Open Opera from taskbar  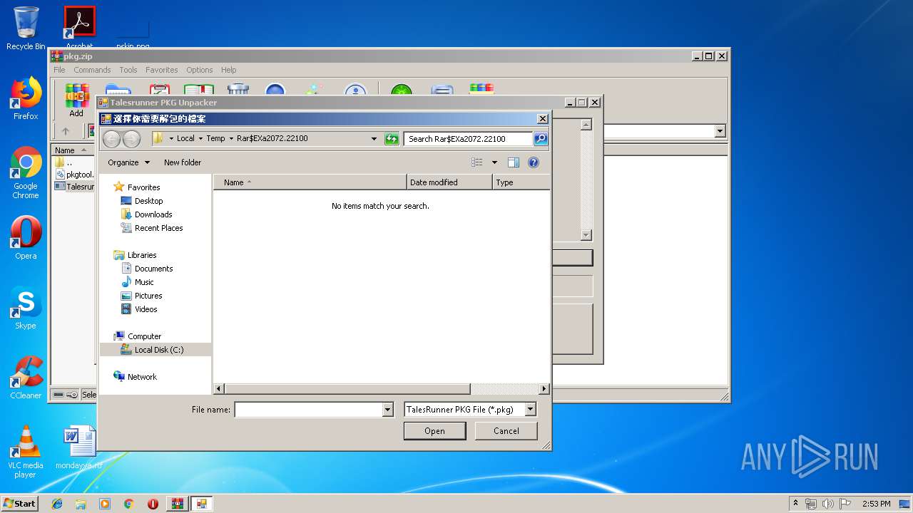(153, 504)
